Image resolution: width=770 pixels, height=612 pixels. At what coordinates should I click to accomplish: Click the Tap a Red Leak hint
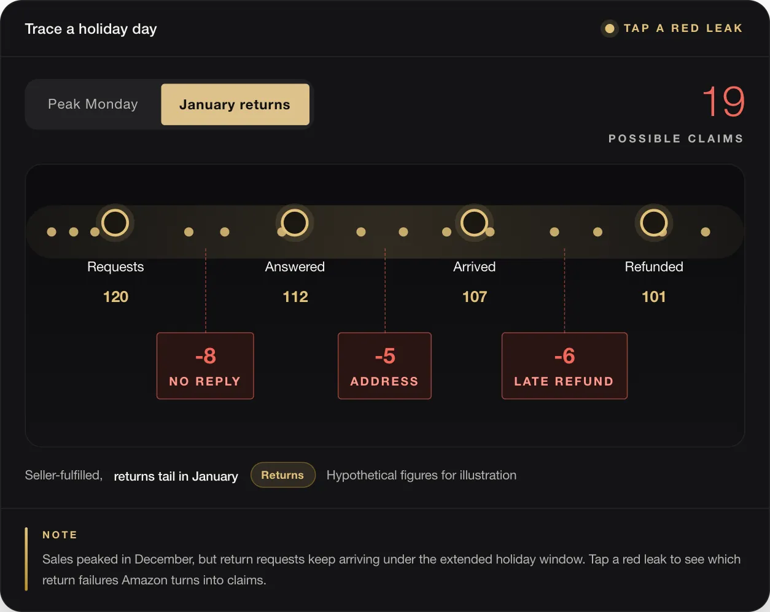683,28
